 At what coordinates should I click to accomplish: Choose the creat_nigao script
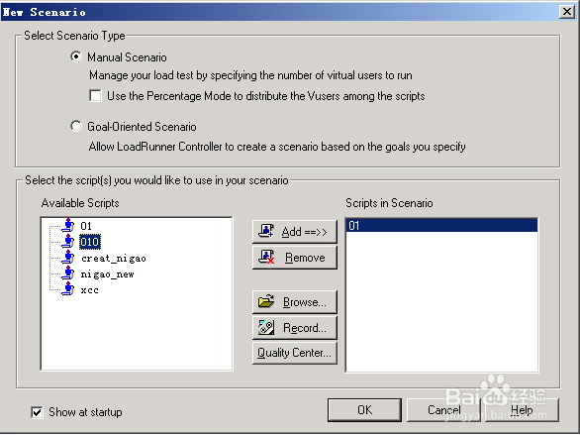(114, 258)
